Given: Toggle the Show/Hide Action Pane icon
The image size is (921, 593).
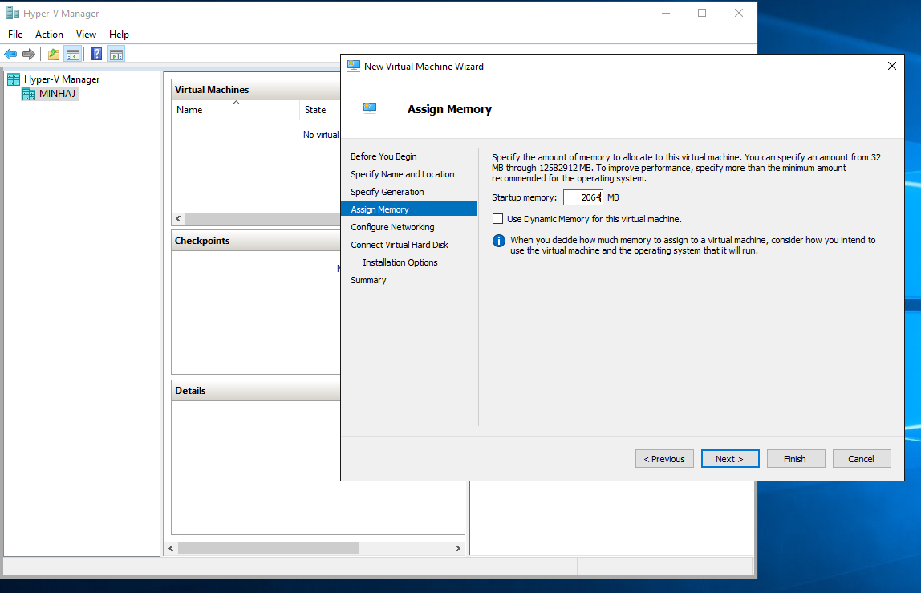Looking at the screenshot, I should point(116,55).
